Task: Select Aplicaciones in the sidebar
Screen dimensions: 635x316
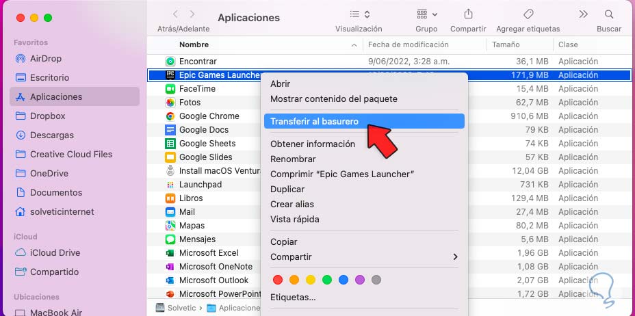Action: coord(75,96)
